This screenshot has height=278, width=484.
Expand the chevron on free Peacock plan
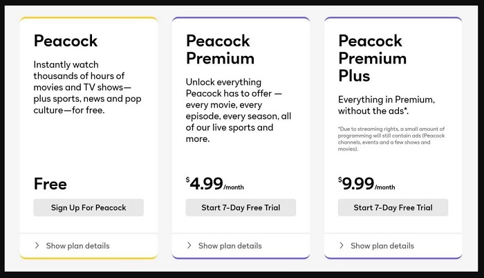37,245
